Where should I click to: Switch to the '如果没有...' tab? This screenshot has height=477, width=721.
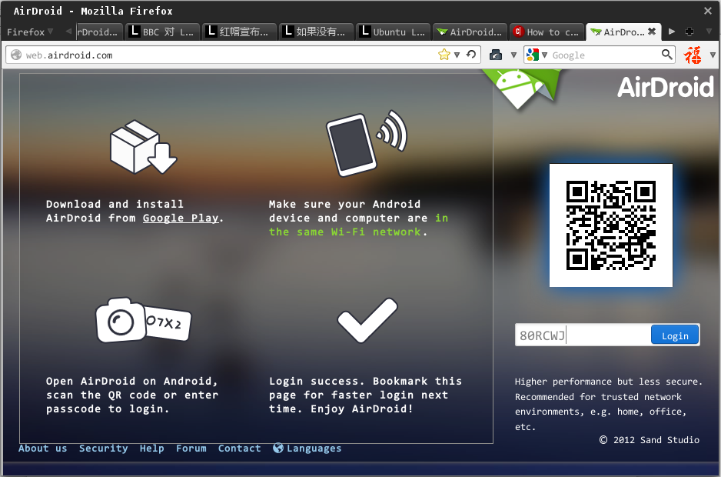317,32
